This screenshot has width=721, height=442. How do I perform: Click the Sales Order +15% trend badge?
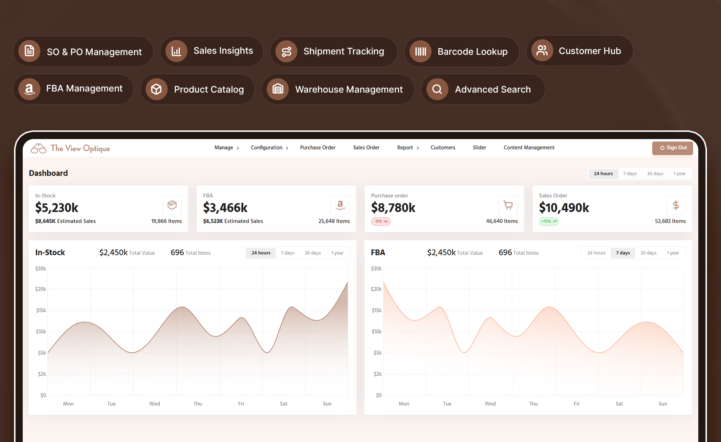click(549, 222)
